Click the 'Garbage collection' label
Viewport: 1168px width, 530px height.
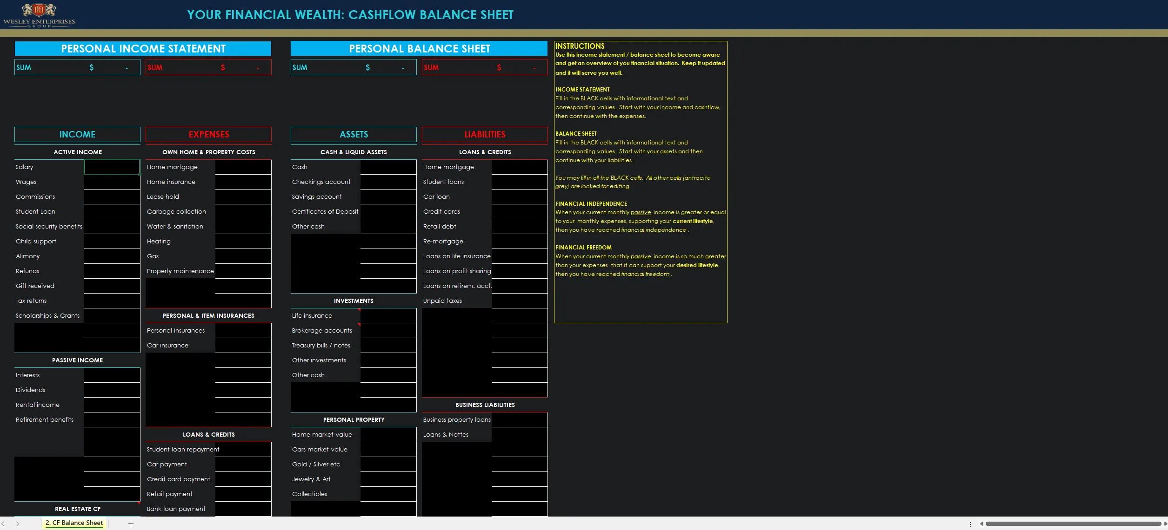tap(176, 211)
